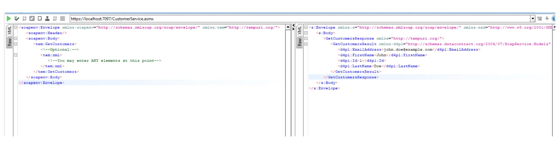The width and height of the screenshot is (559, 149).
Task: Click the closing tem:xml tag
Action: point(52,66)
